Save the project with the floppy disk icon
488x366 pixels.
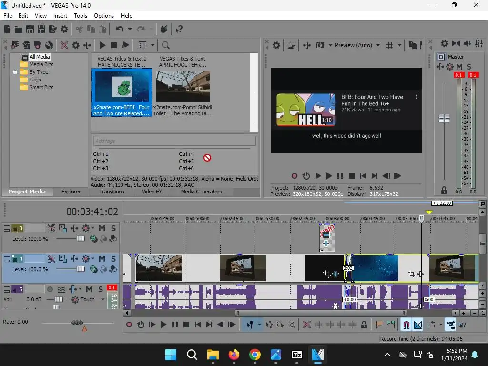pyautogui.click(x=30, y=29)
